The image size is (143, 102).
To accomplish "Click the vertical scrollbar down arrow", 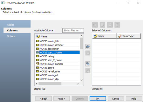I will click(82, 80).
